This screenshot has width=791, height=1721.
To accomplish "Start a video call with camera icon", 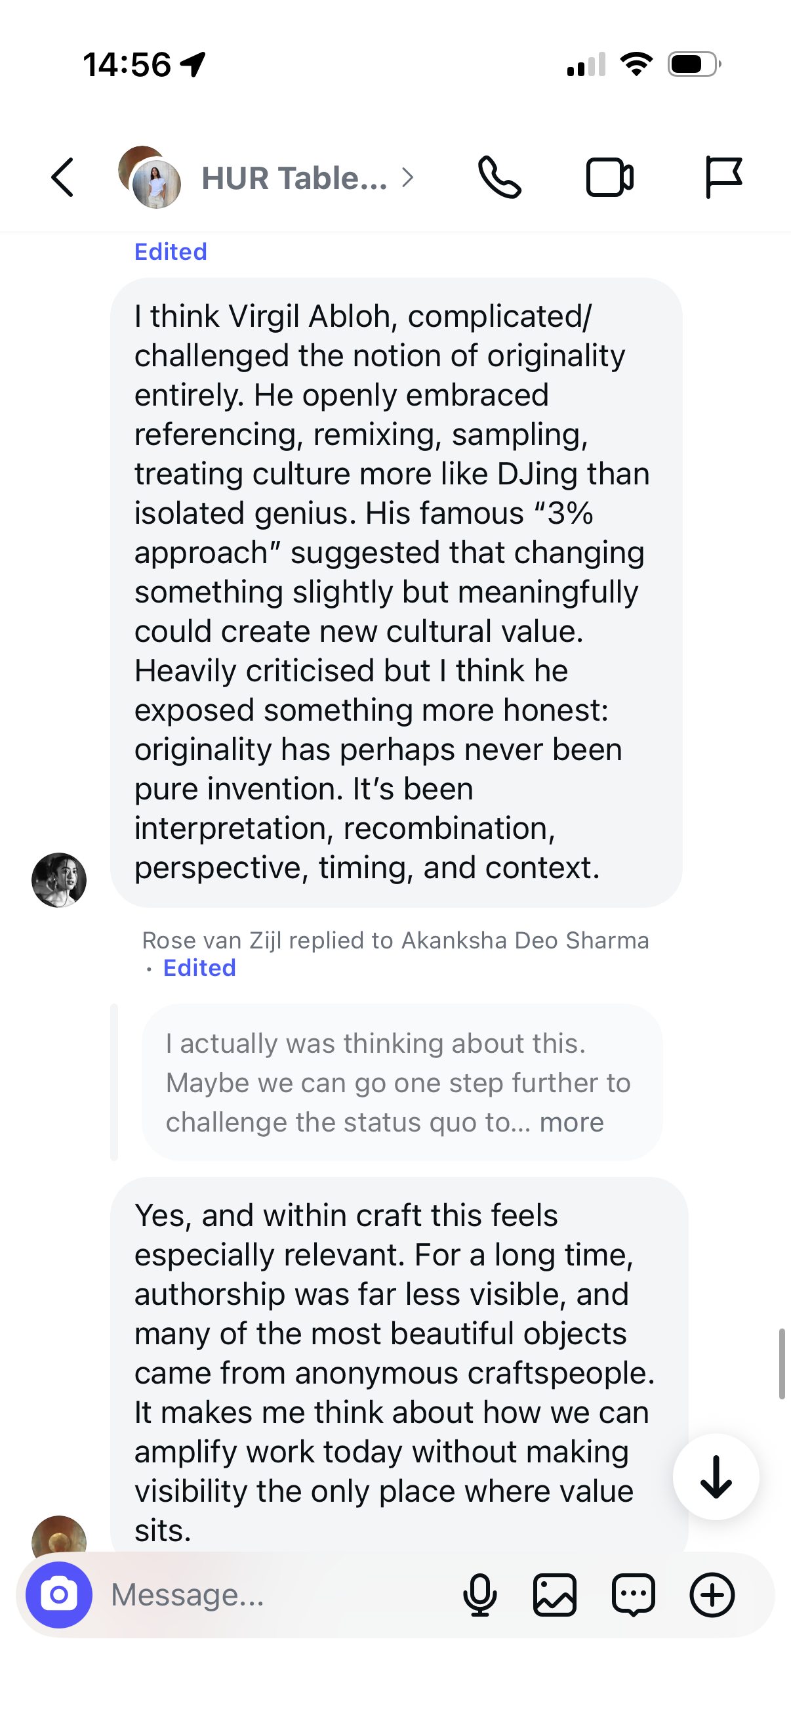I will [x=609, y=178].
